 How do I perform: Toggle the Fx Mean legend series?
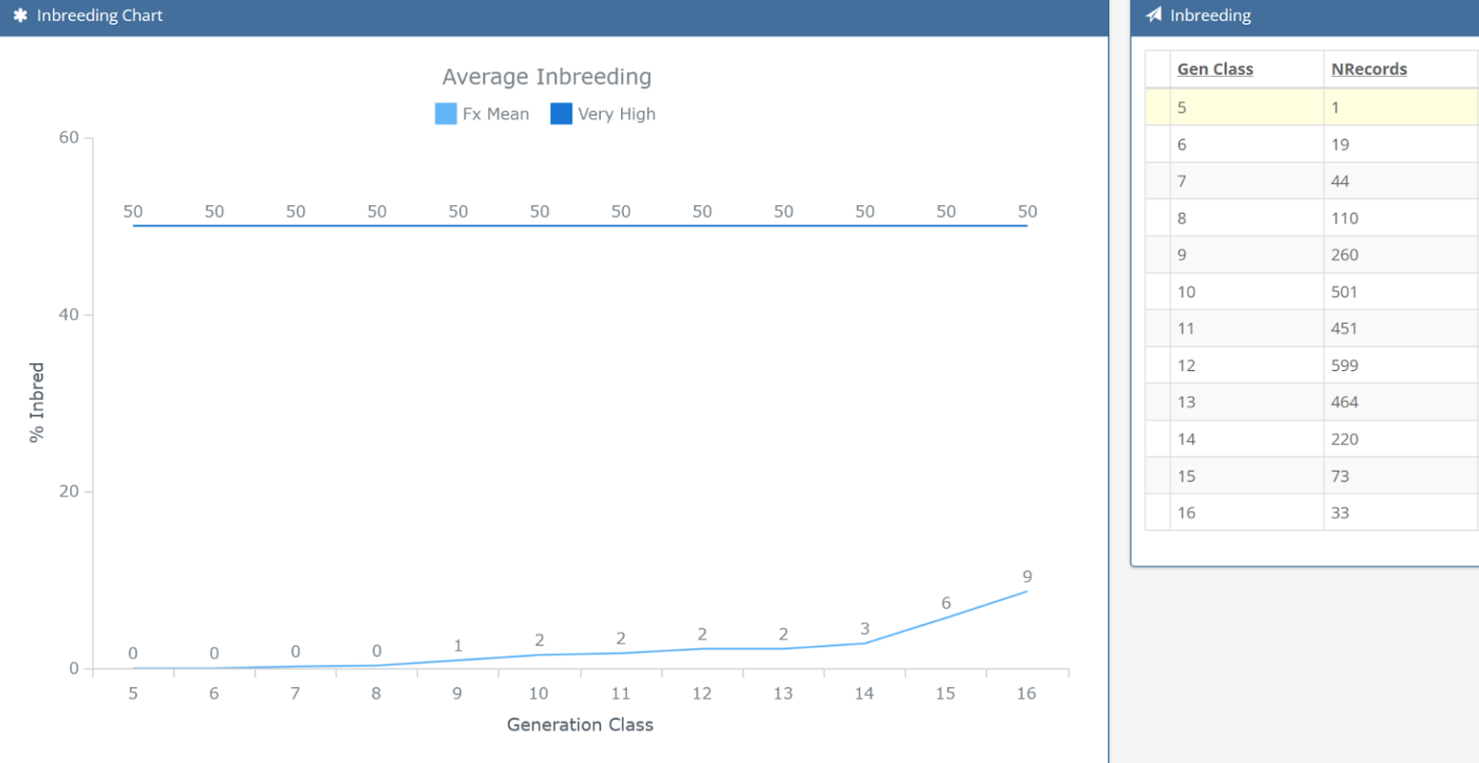click(x=482, y=114)
